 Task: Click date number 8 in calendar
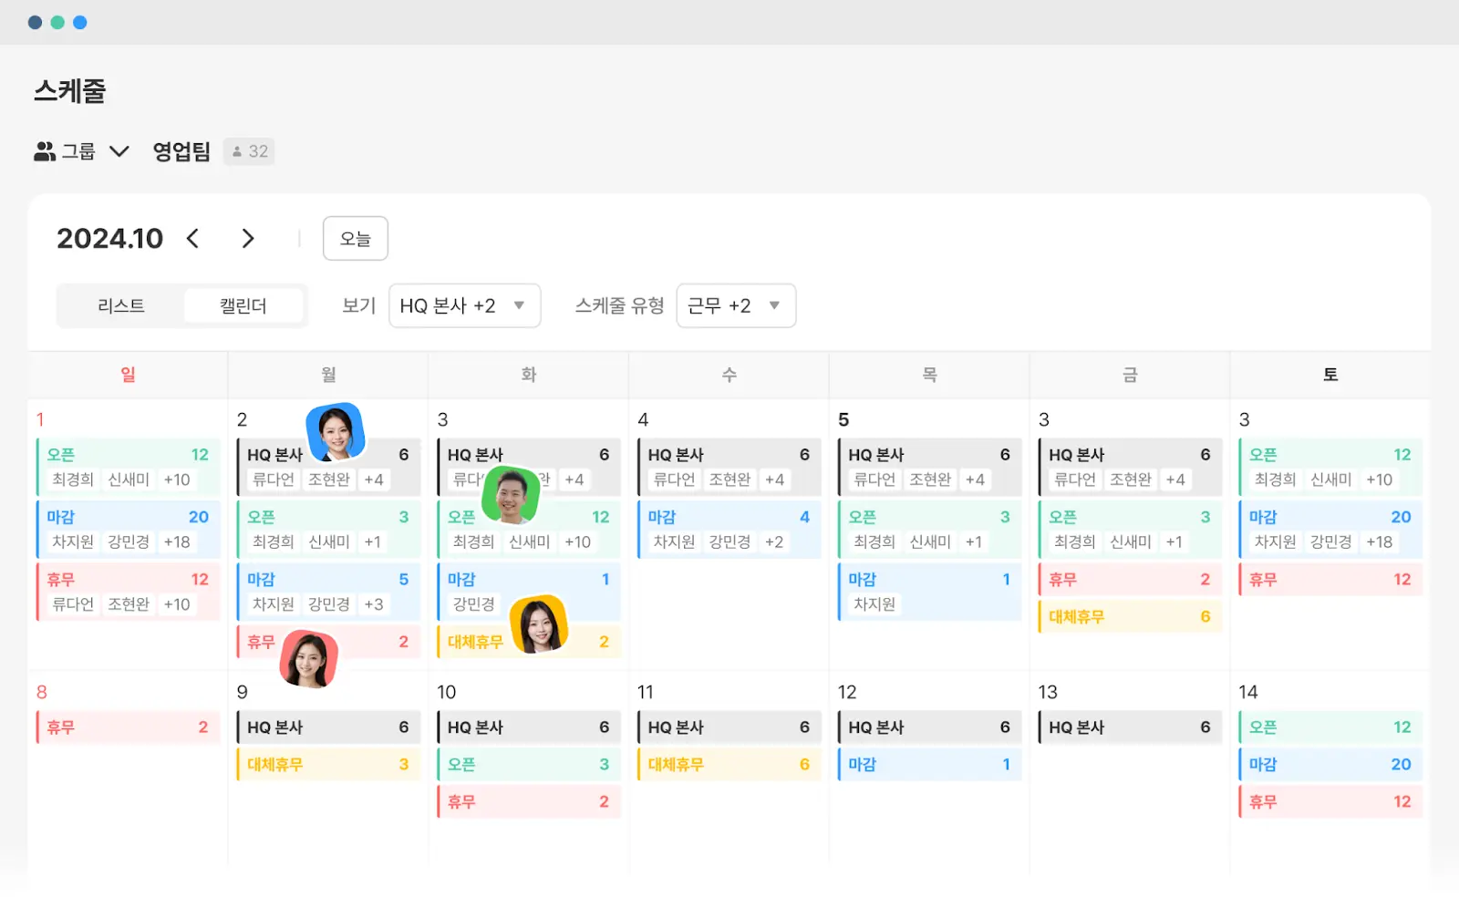(42, 692)
